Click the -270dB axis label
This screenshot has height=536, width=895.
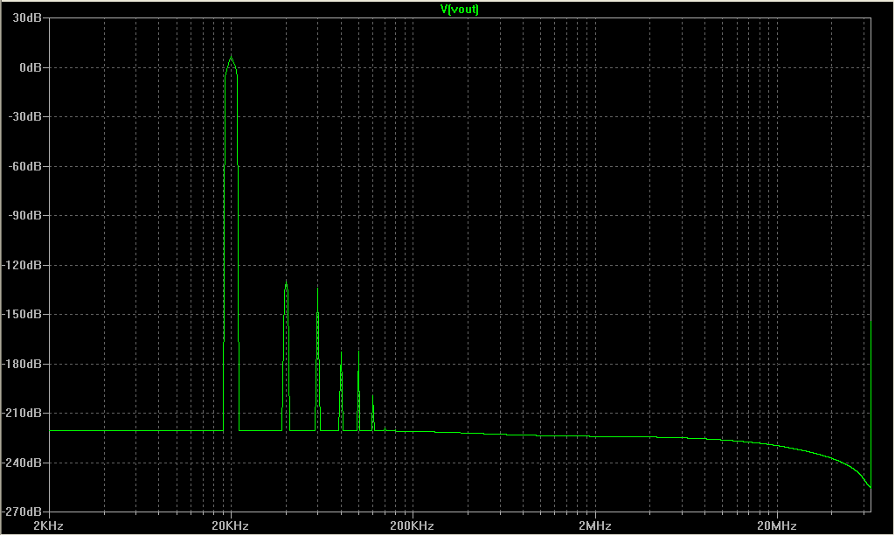coord(22,512)
